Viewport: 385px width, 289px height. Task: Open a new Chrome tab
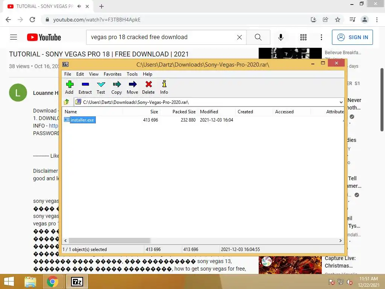tap(102, 6)
